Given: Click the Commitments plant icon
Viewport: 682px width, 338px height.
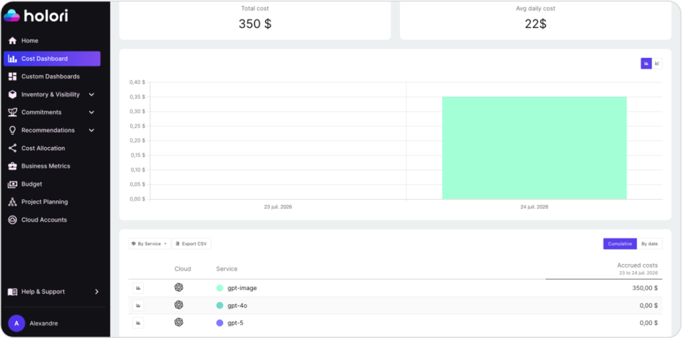Looking at the screenshot, I should pyautogui.click(x=13, y=112).
